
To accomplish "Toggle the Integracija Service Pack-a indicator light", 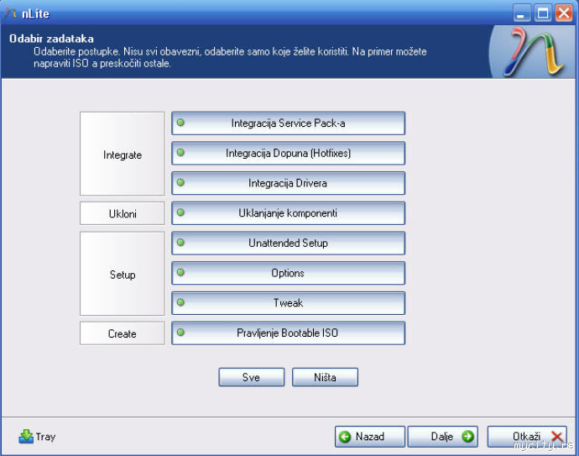I will pyautogui.click(x=180, y=123).
